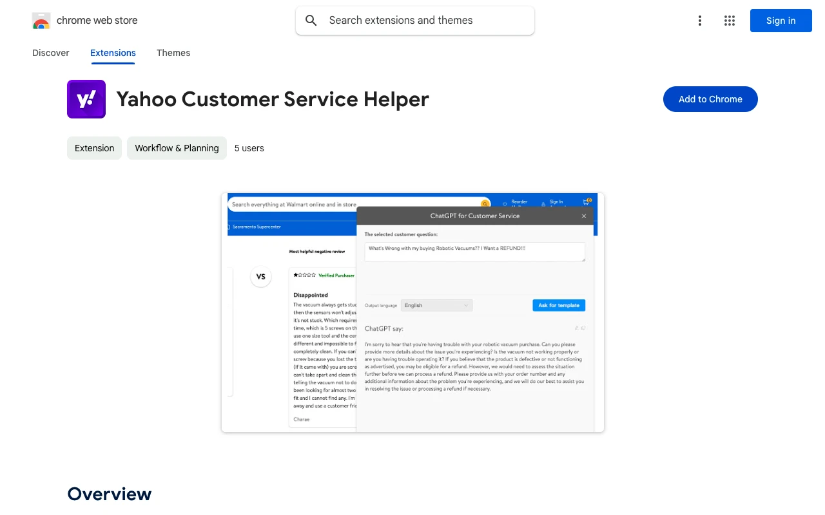
Task: Switch to the Discover tab
Action: 50,53
